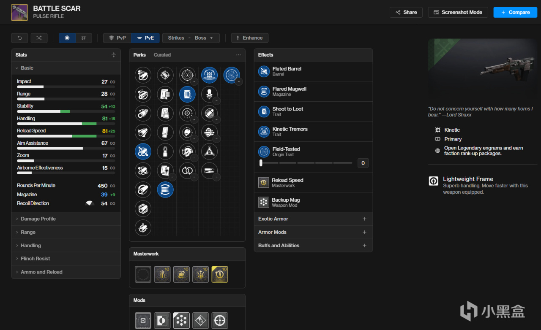This screenshot has width=541, height=330.
Task: Click the Lightweight Frame icon
Action: coord(434,181)
